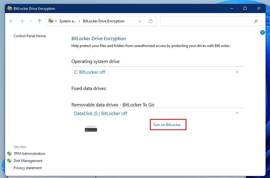Click the search magnifier icon
The height and width of the screenshot is (178, 270).
pos(256,21)
